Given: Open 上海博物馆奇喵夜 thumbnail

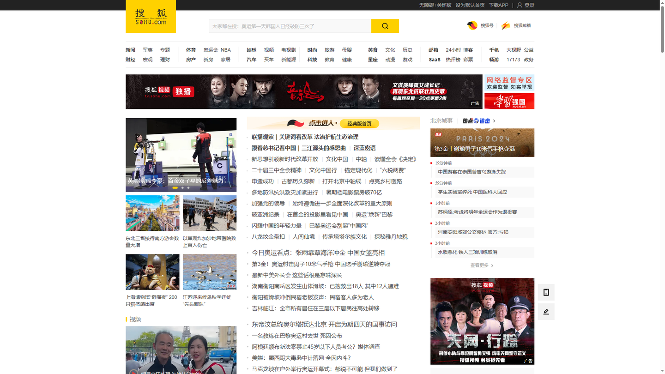Looking at the screenshot, I should click(152, 272).
